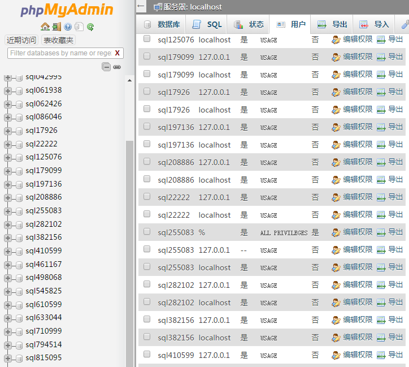Click edit privileges icon for sql208886 127.0.0.1
Screen dimensions: 409x367
336,162
